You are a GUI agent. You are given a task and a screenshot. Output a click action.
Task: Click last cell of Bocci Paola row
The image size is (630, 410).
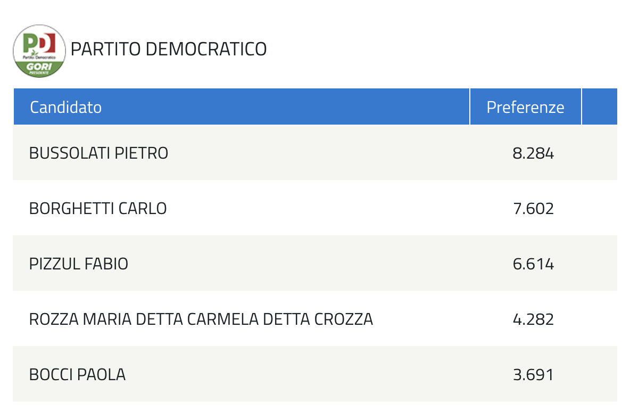[600, 374]
